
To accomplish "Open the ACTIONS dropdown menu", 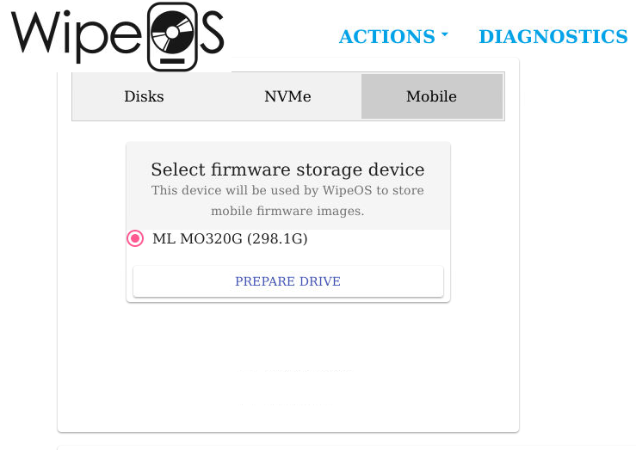I will (x=393, y=36).
